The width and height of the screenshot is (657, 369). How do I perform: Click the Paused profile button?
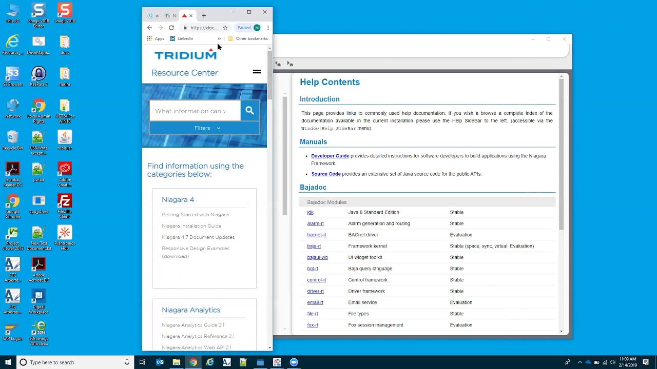(x=248, y=28)
